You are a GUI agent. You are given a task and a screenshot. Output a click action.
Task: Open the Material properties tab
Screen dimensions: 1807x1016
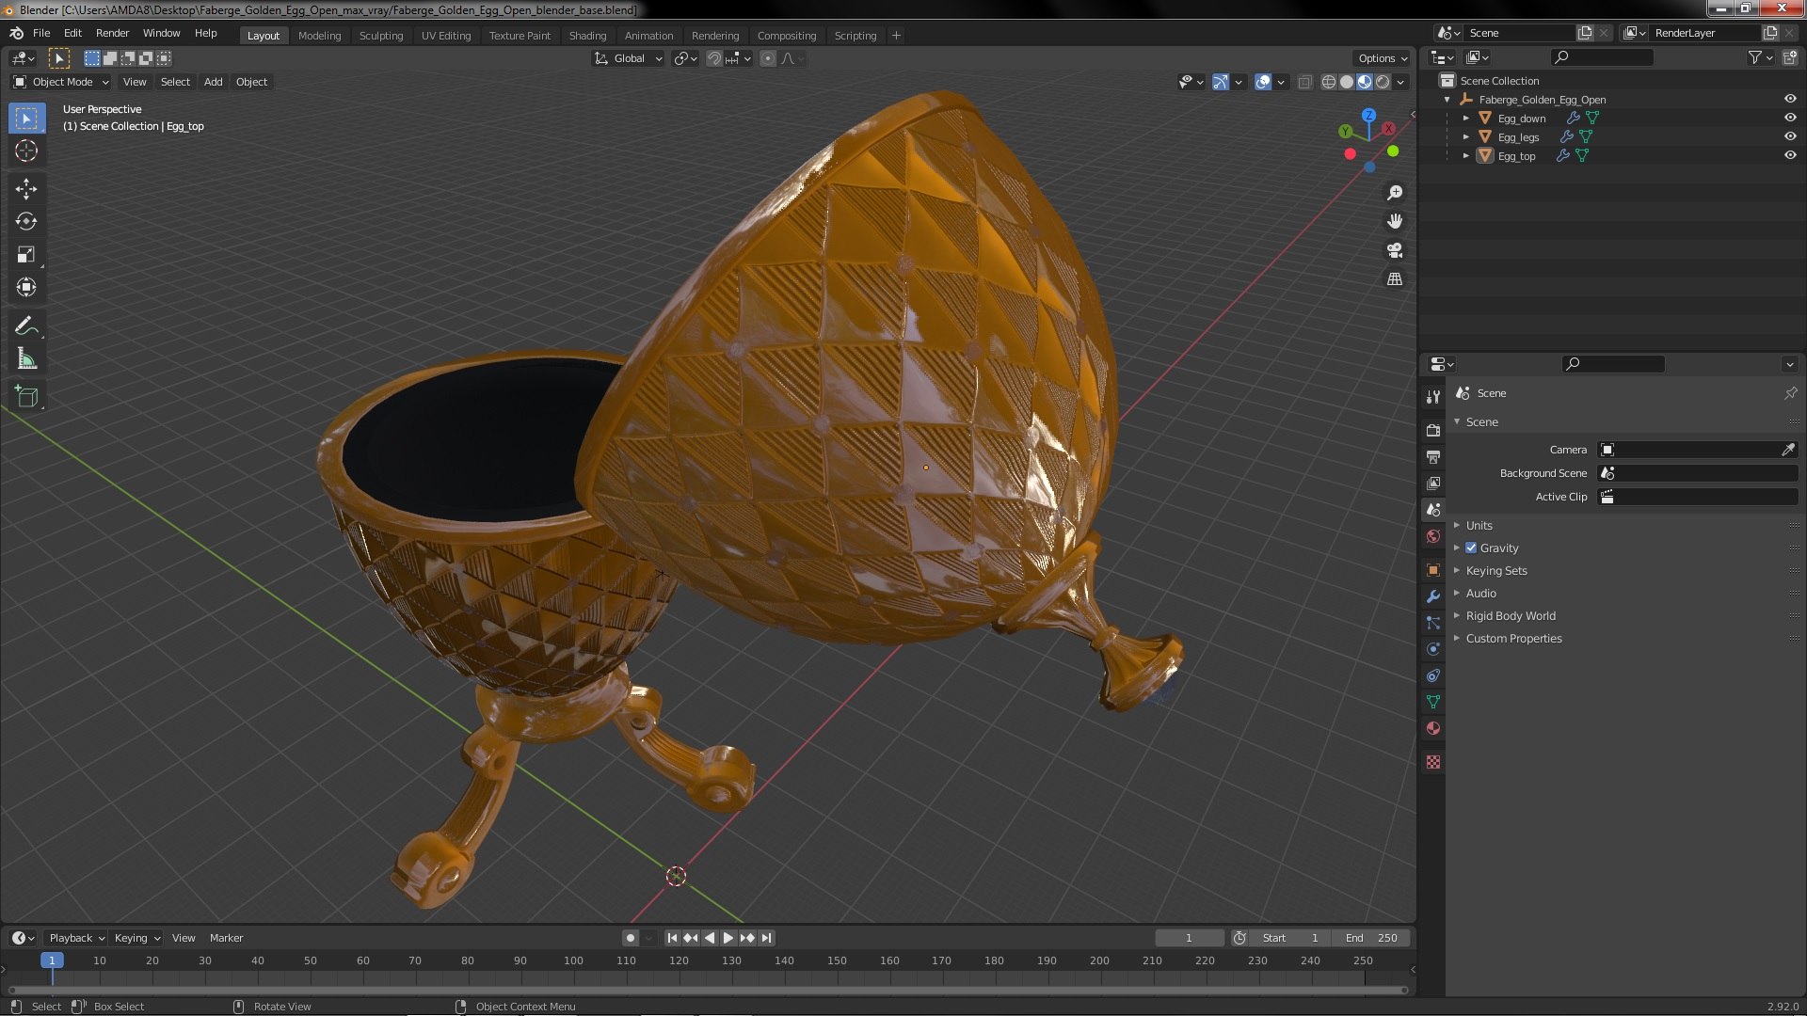tap(1432, 728)
